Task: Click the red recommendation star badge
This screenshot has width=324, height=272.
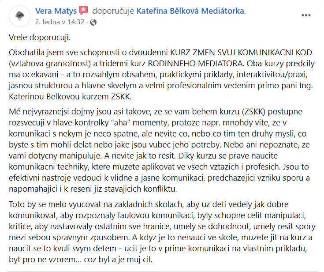Action: 85,11
